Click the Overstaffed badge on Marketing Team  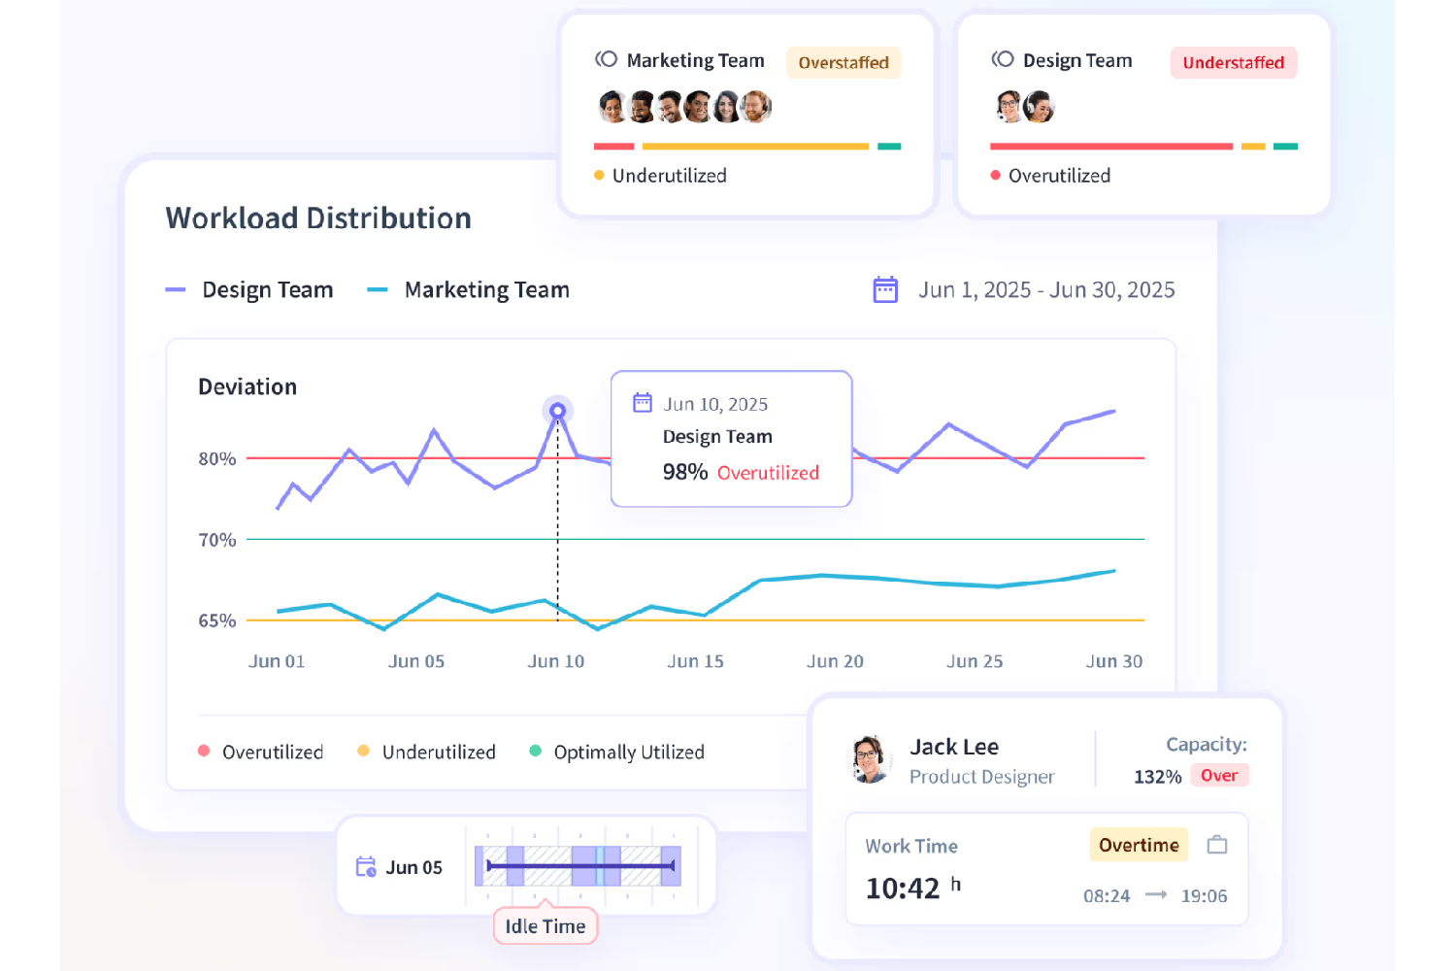pyautogui.click(x=843, y=62)
